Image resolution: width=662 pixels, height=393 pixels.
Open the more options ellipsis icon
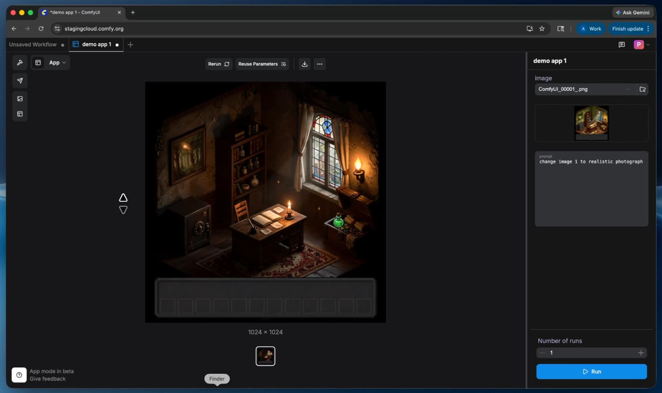point(319,64)
